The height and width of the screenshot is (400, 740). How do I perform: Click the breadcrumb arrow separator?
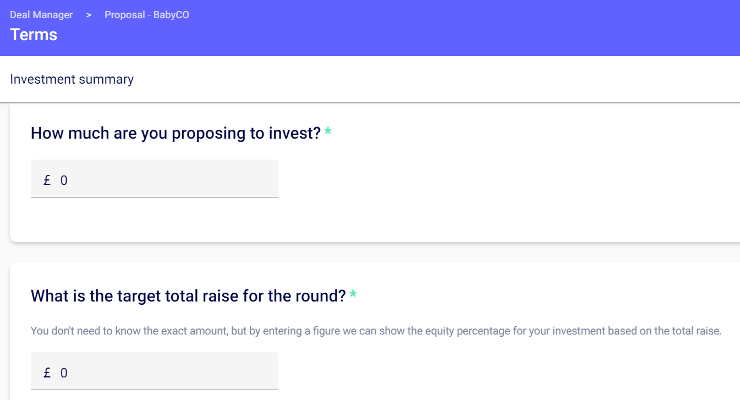point(89,15)
